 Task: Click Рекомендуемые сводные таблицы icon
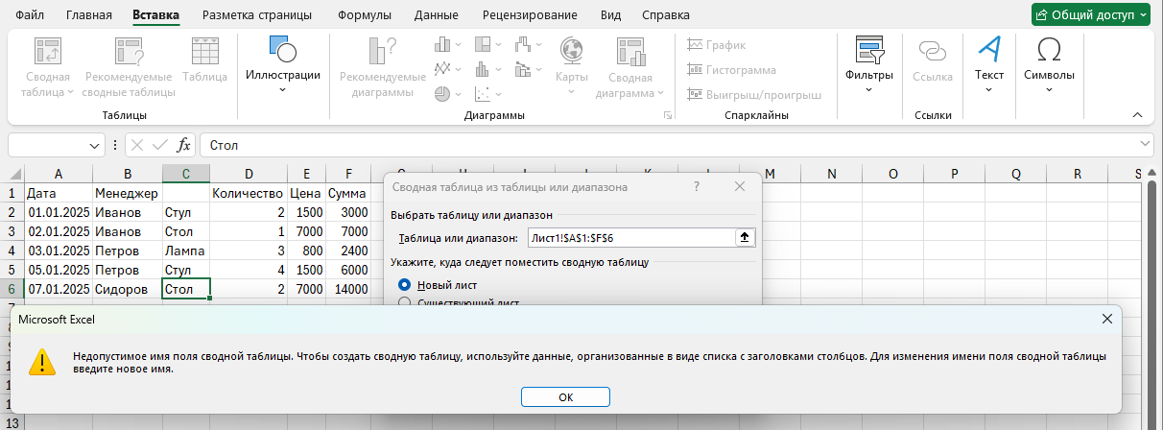pos(129,67)
